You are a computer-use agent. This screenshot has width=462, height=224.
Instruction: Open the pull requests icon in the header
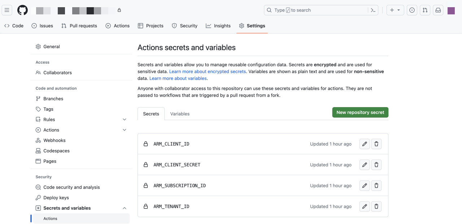pos(425,10)
